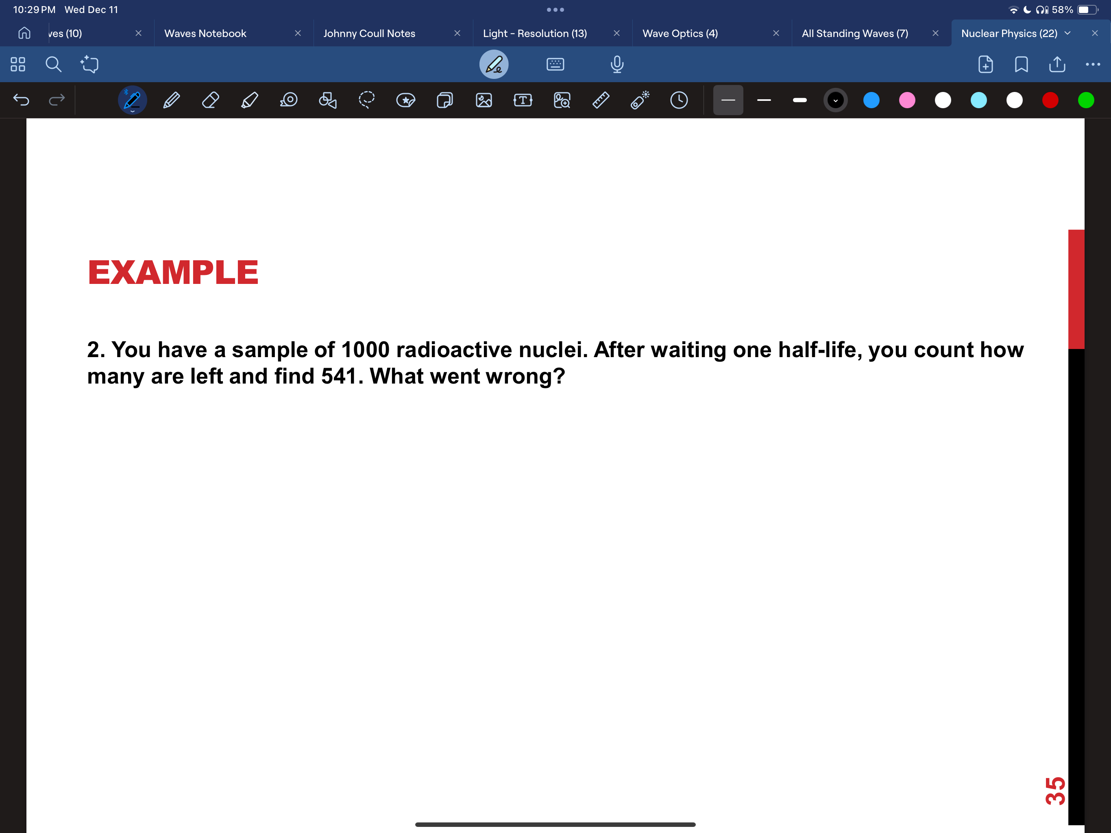Toggle microphone audio recording

click(x=617, y=64)
